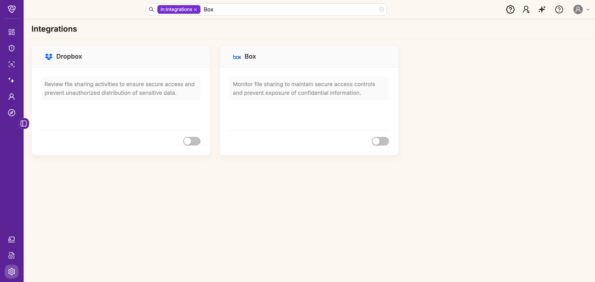Enable the Dropbox integration toggle

(192, 141)
